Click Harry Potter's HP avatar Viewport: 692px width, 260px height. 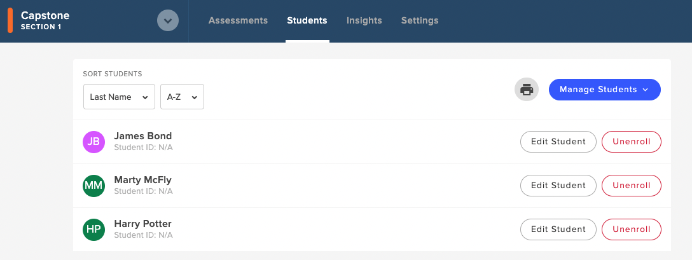tap(93, 229)
